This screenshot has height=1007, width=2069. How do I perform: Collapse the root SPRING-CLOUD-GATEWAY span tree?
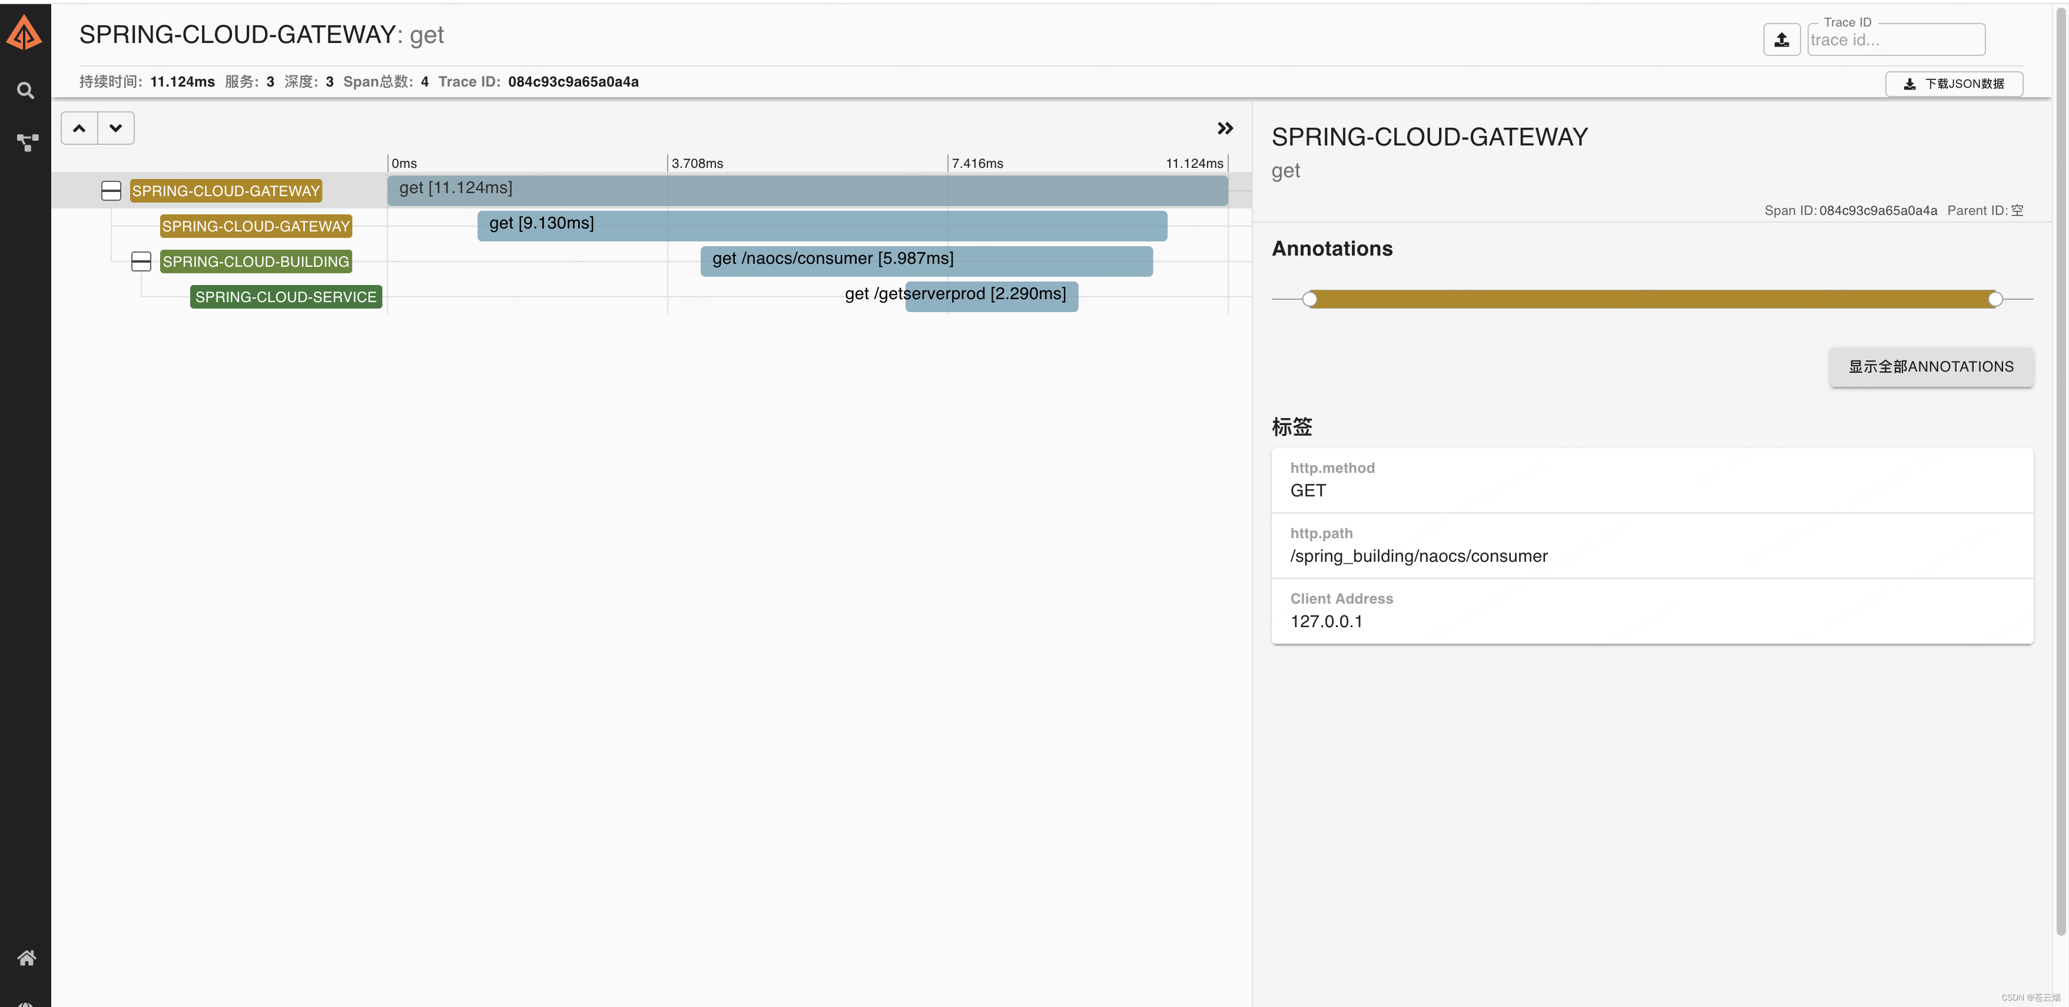coord(111,191)
